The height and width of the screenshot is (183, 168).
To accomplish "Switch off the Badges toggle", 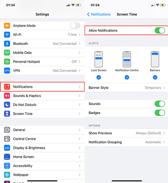I will [160, 113].
